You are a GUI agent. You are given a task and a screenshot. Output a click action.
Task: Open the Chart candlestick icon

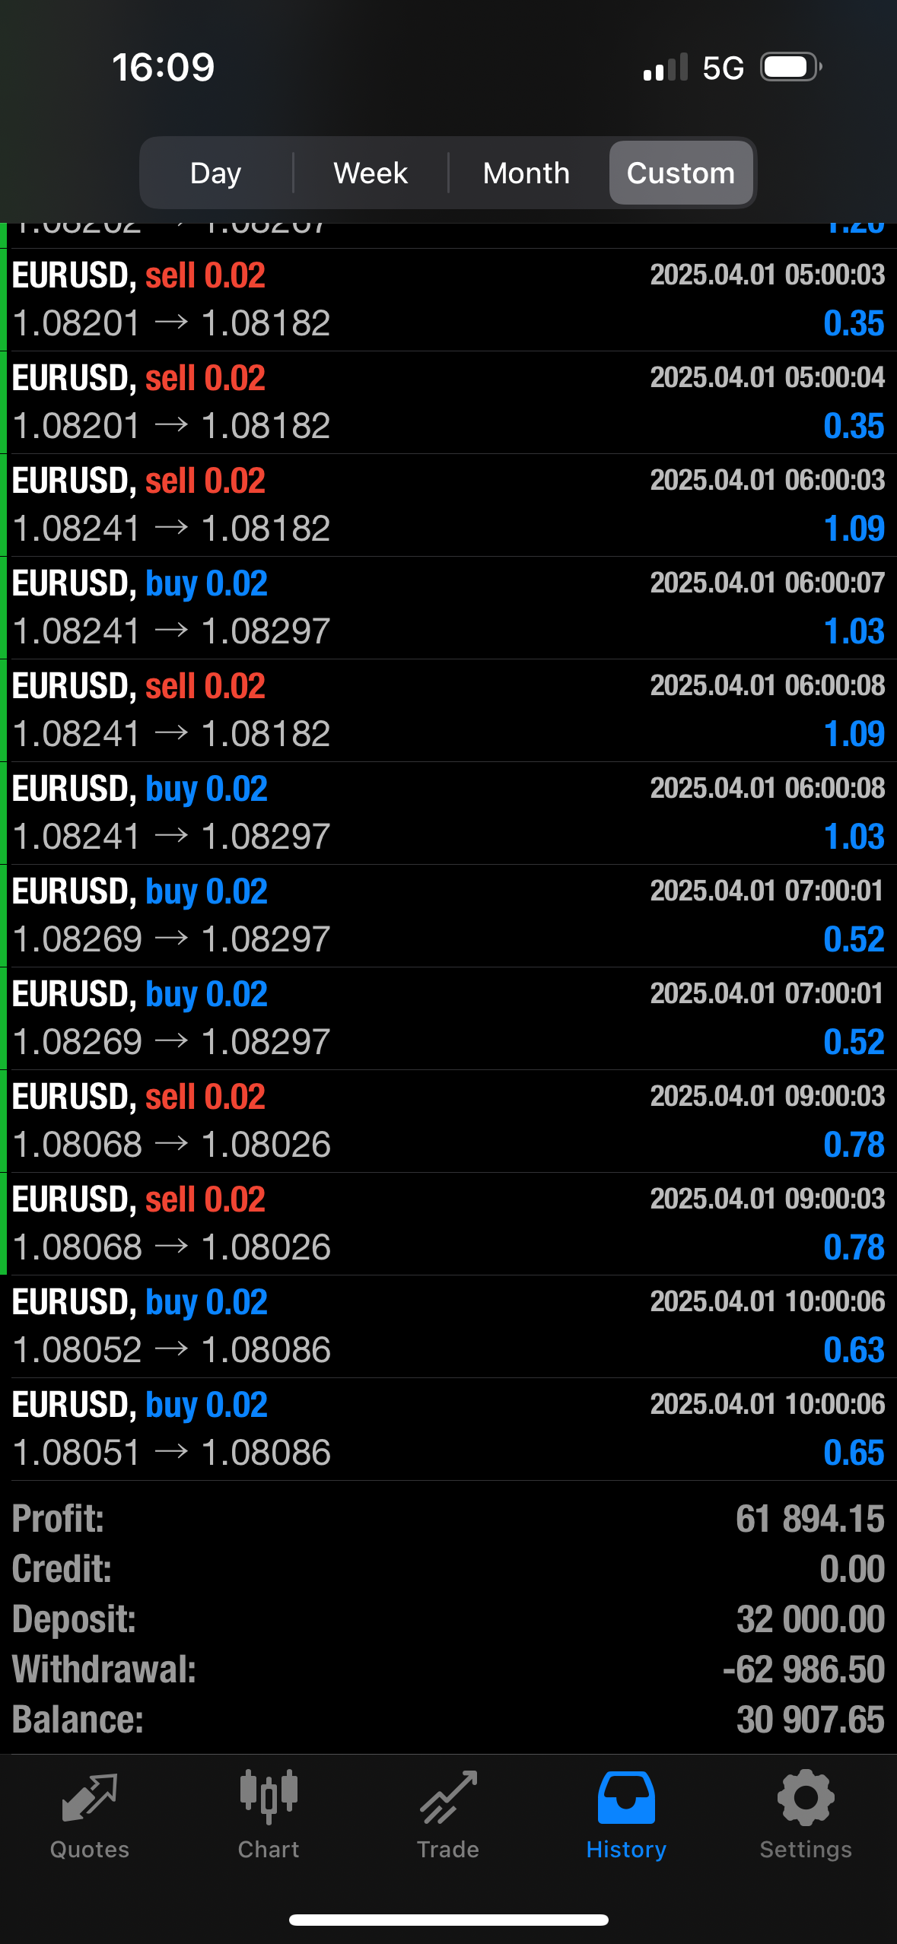[269, 1798]
